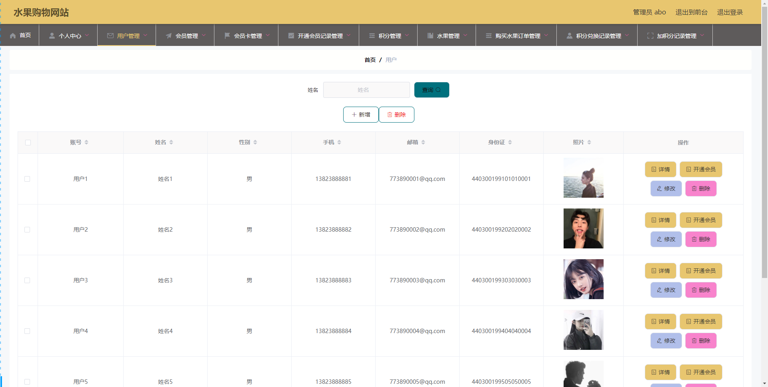Screen dimensions: 768x387
Task: Click 开通会员 button for 用户1
Action: pyautogui.click(x=701, y=169)
